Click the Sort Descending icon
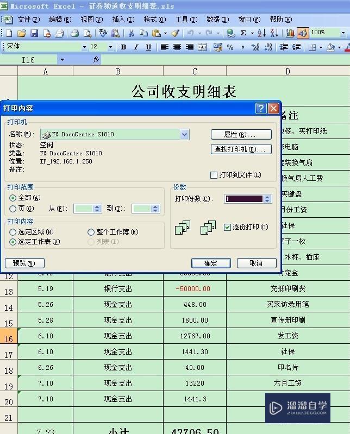Screen dimensions: 350x434 coord(274,34)
